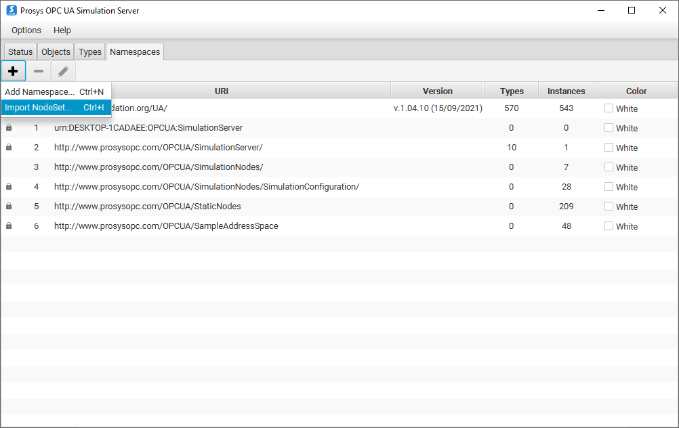Click lock icon of namespace row 2
Image resolution: width=679 pixels, height=428 pixels.
[9, 147]
